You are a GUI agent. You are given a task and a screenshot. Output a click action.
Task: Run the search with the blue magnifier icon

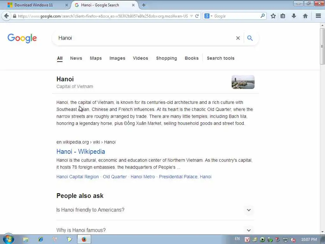pyautogui.click(x=250, y=38)
